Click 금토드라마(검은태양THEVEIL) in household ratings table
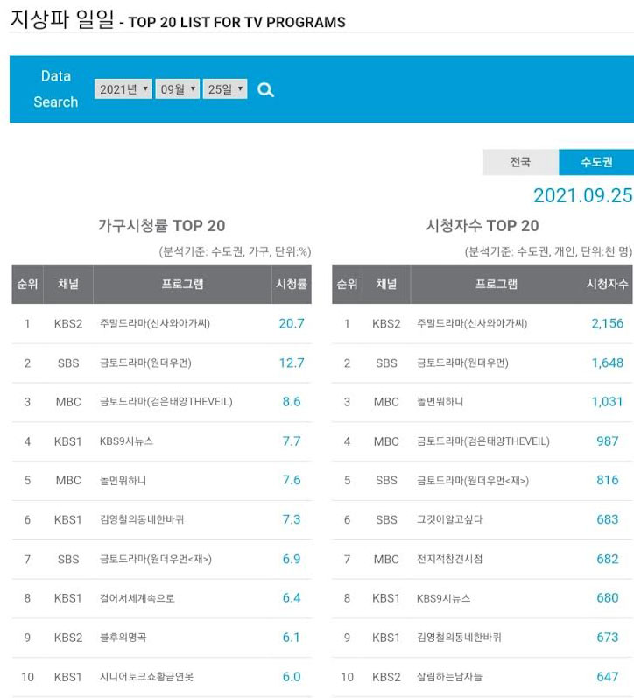The image size is (634, 698). (x=166, y=402)
